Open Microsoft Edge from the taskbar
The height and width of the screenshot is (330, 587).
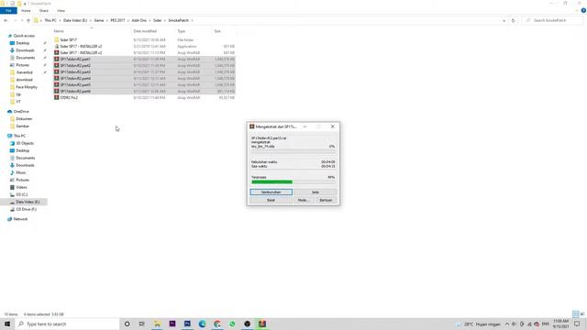pos(202,324)
